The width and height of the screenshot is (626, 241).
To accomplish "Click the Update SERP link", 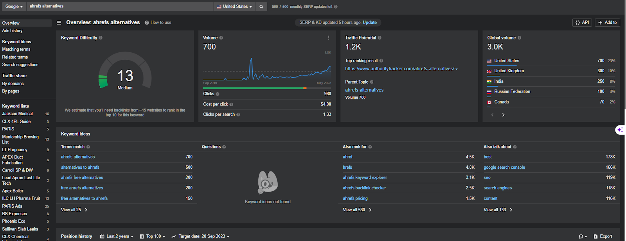I will (370, 23).
